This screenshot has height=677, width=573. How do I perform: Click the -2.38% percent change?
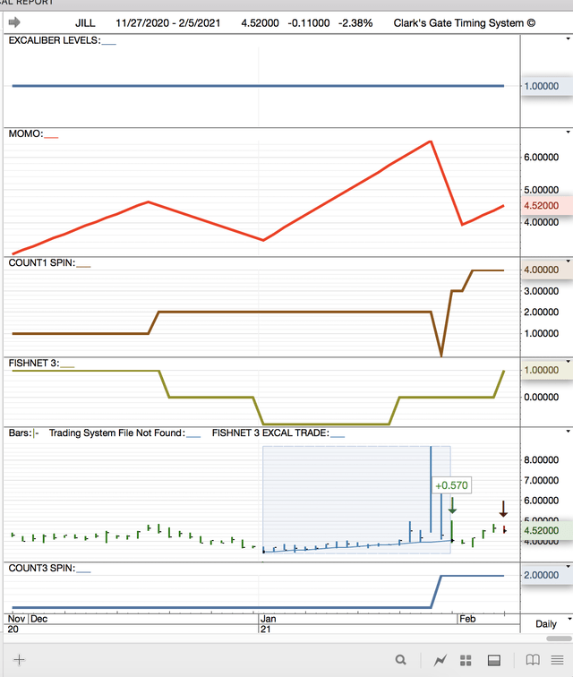[355, 23]
